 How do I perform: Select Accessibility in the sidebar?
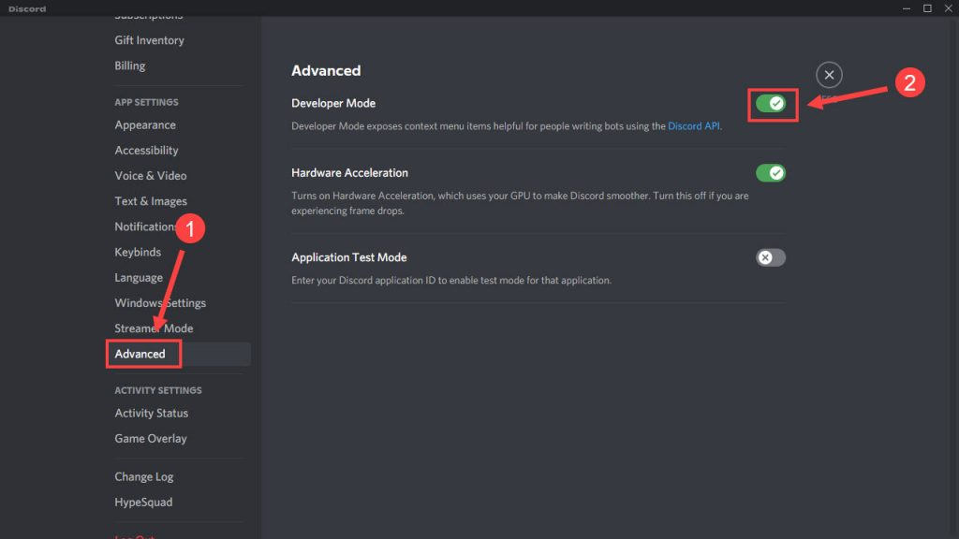[x=146, y=151]
